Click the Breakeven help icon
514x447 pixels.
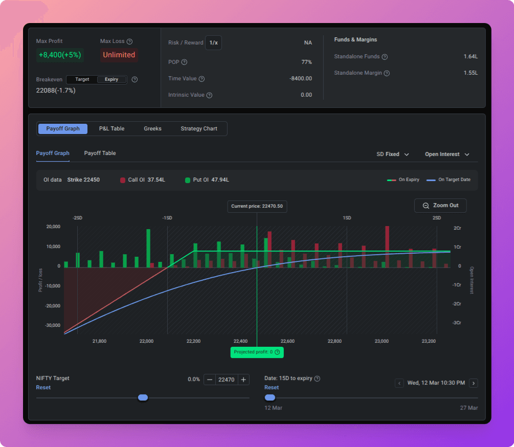coord(135,79)
